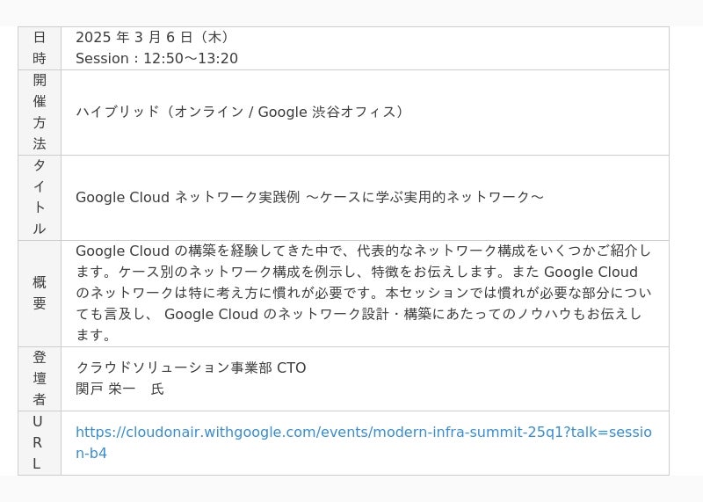Image resolution: width=703 pixels, height=502 pixels.
Task: Click the 日時 header cell
Action: (40, 48)
